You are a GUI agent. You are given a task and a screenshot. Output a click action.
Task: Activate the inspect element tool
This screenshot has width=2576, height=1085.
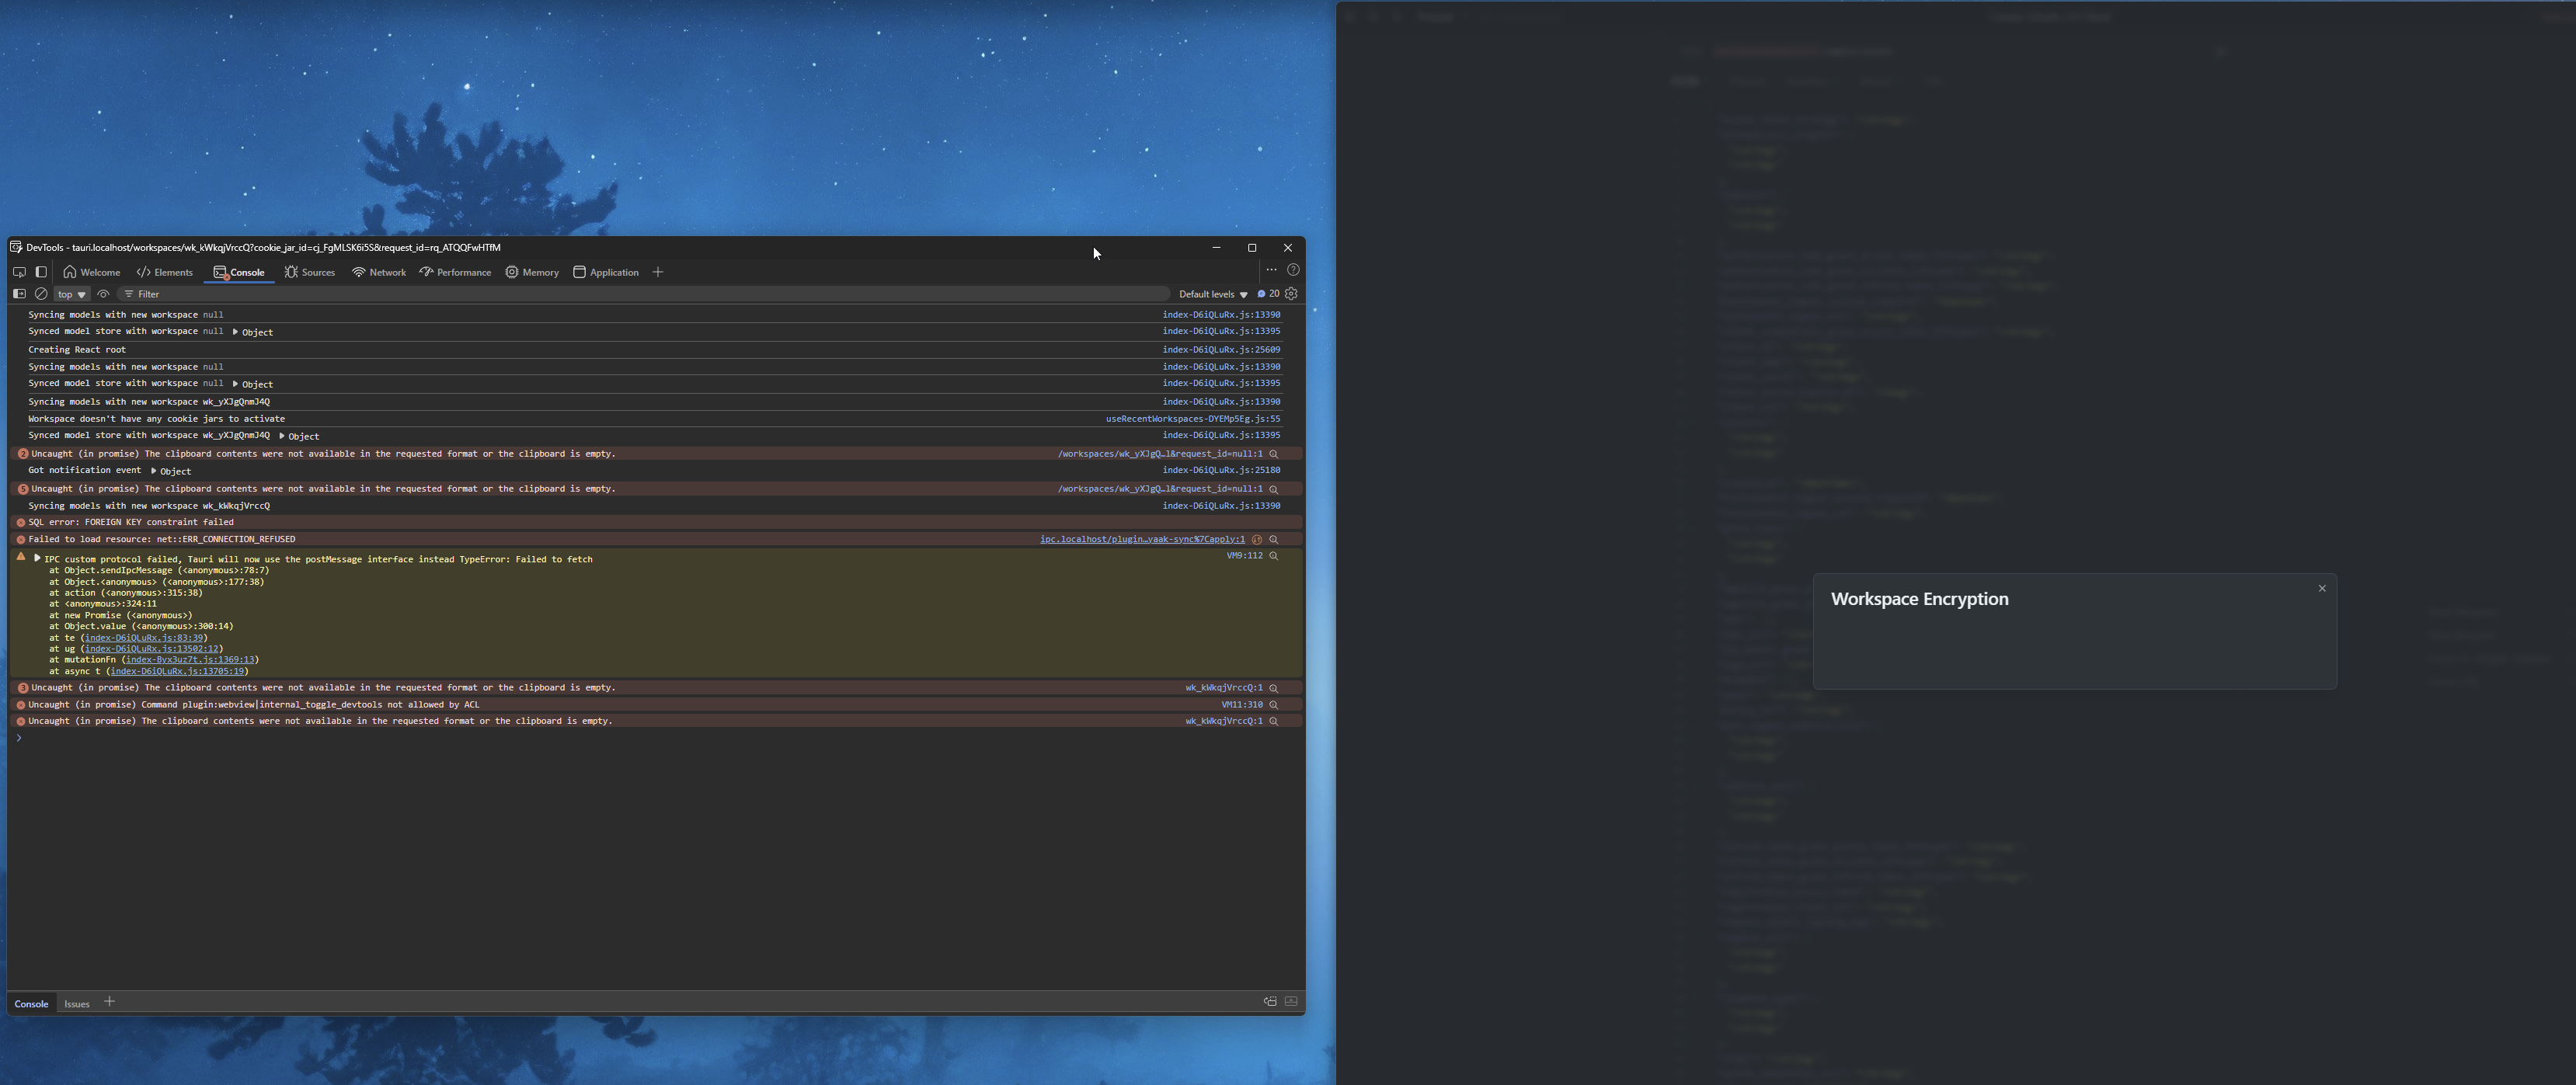pos(19,272)
